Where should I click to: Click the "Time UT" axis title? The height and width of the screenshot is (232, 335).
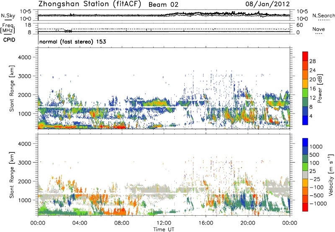(164, 229)
